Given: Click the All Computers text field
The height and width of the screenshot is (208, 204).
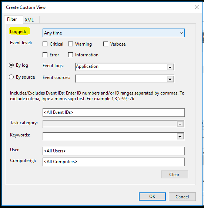Looking at the screenshot, I should [114, 162].
